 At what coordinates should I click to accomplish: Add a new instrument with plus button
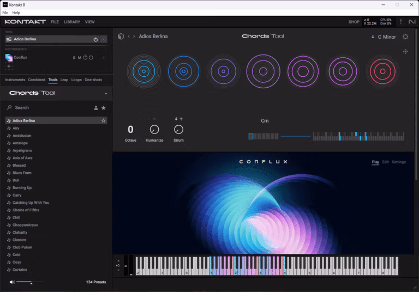(9, 66)
